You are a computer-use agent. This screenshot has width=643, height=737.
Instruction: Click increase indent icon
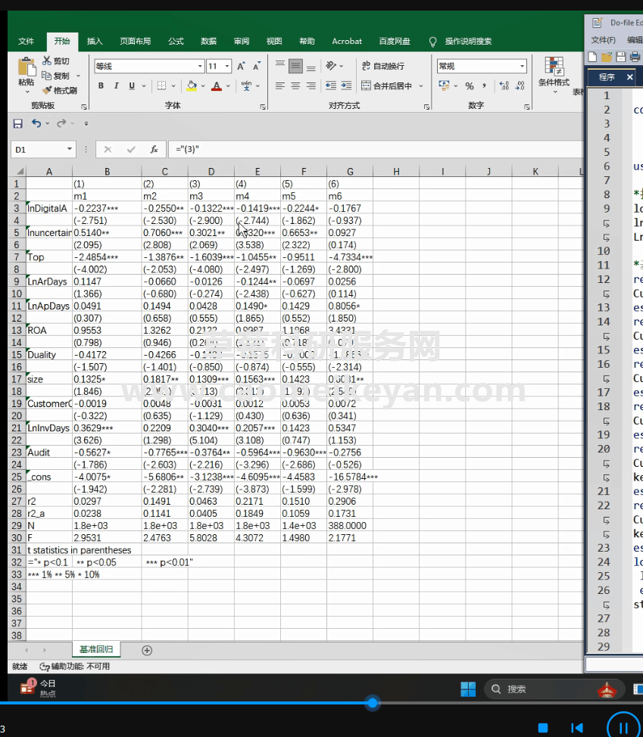(x=346, y=86)
